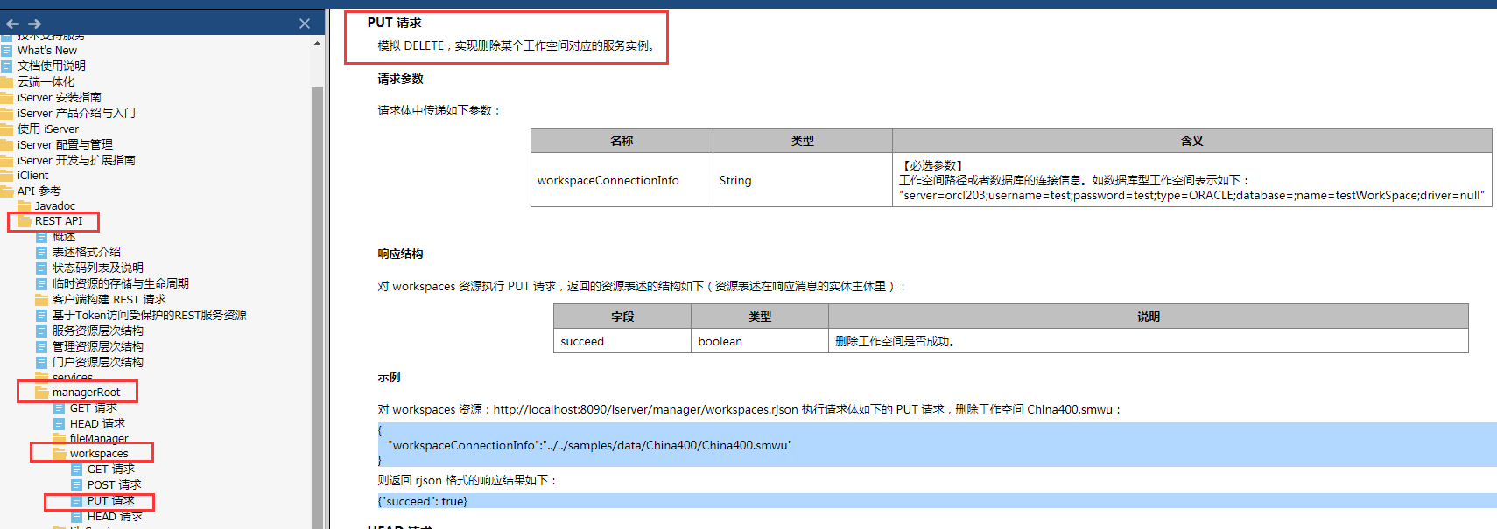This screenshot has height=529, width=1497.
Task: Click the 示例 section heading
Action: tap(389, 377)
